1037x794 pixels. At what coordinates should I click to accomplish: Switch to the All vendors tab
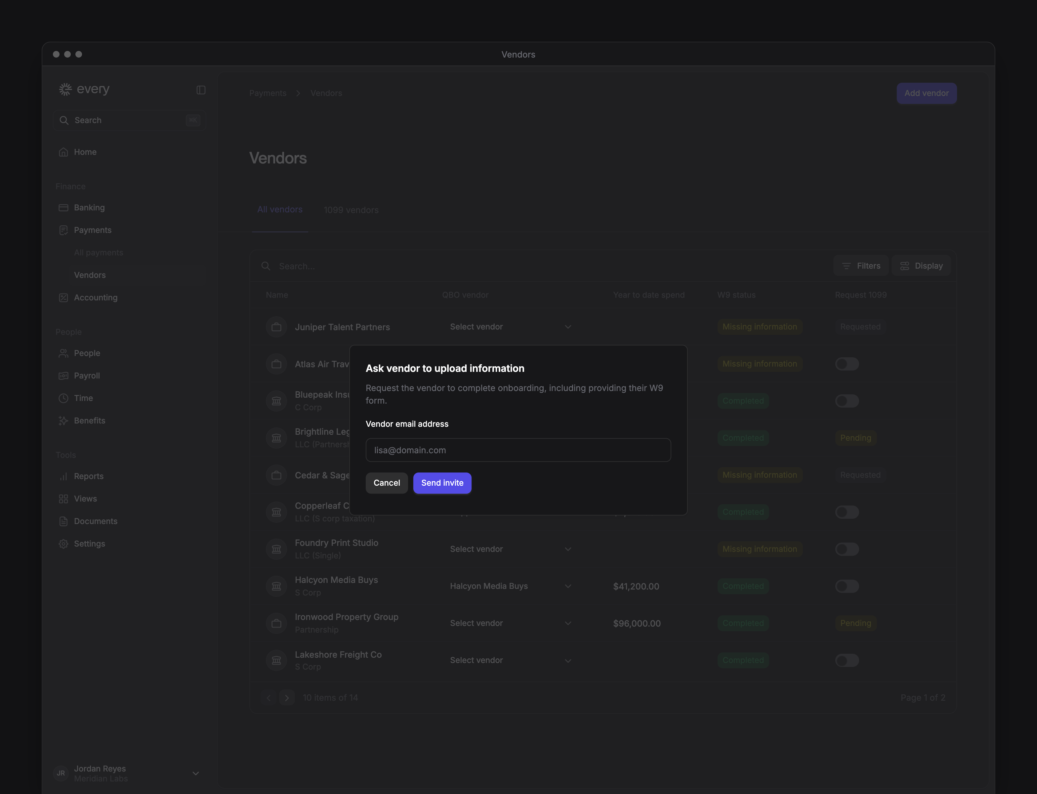[x=280, y=210]
